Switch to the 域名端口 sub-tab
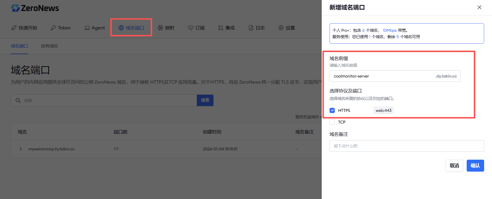This screenshot has width=492, height=199. (x=19, y=46)
